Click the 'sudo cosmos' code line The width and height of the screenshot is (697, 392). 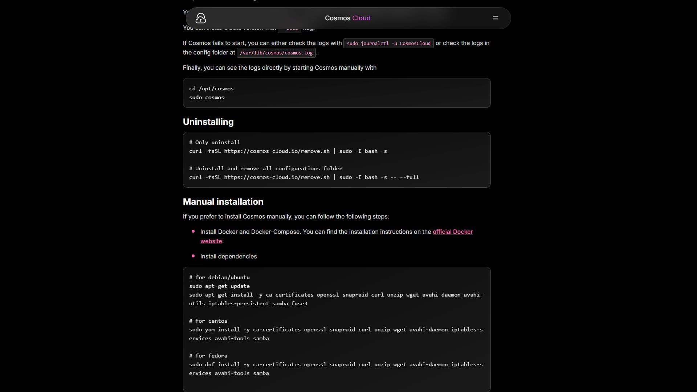207,97
